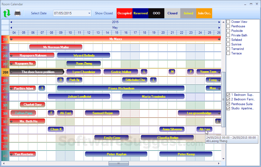Uncheck the Studio Apartme... checkbox

click(x=228, y=108)
